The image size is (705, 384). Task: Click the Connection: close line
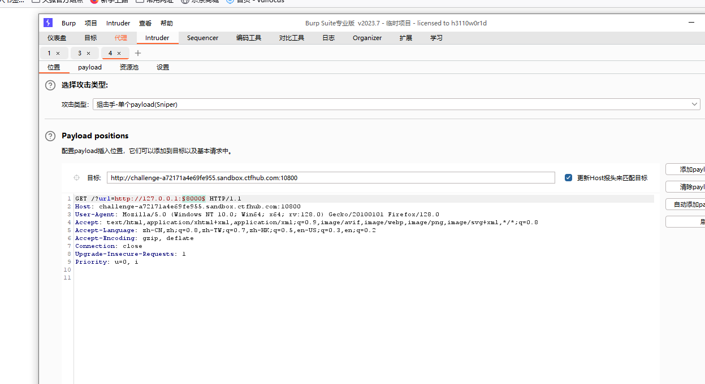click(x=109, y=246)
